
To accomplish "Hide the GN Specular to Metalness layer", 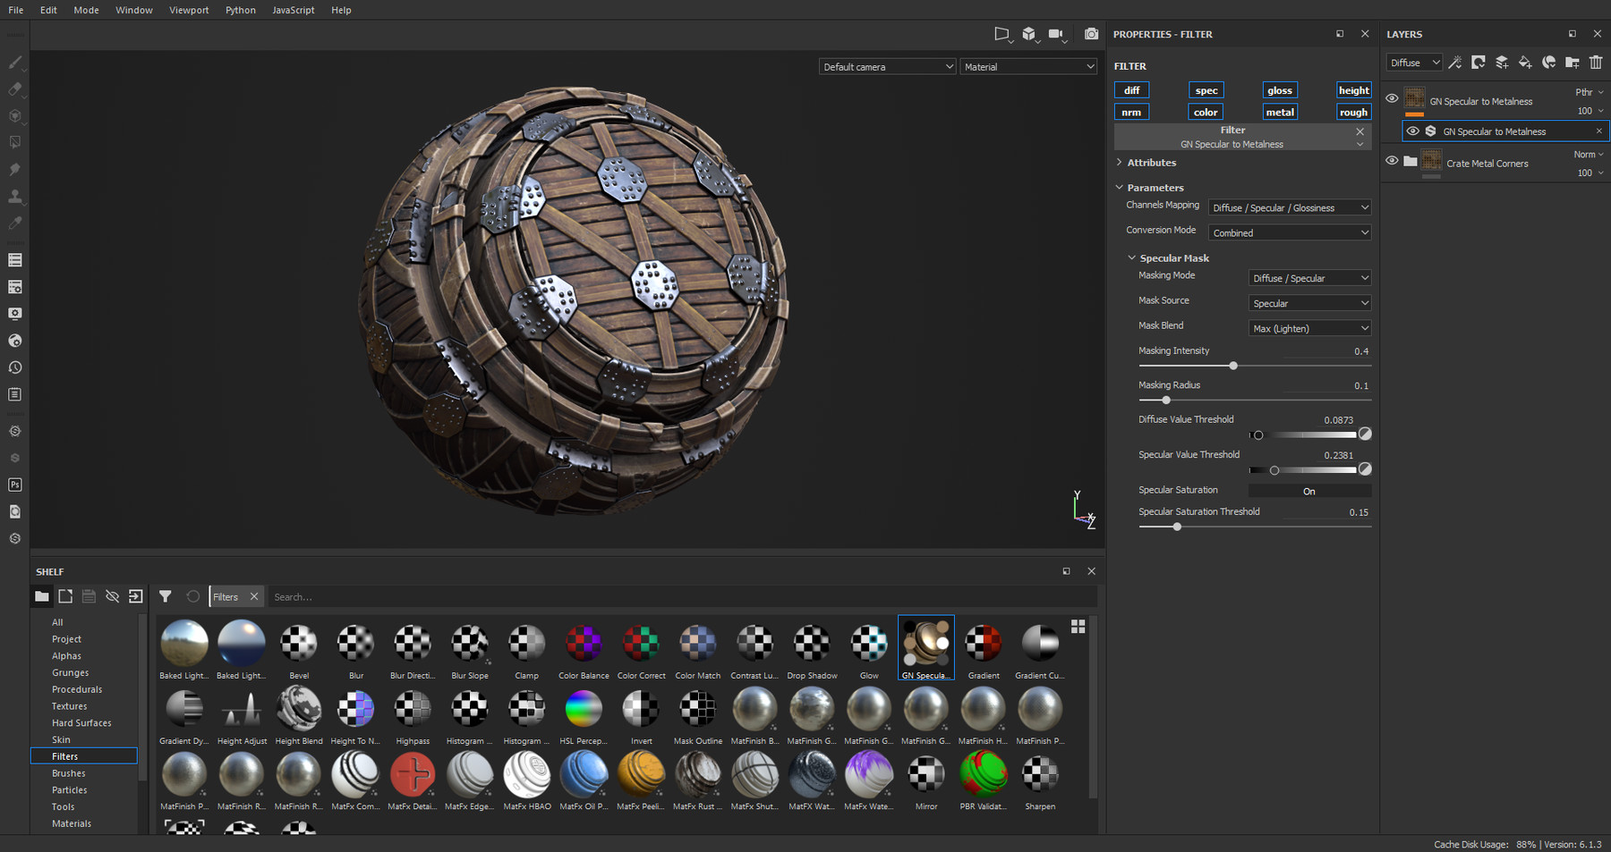I will pos(1392,98).
